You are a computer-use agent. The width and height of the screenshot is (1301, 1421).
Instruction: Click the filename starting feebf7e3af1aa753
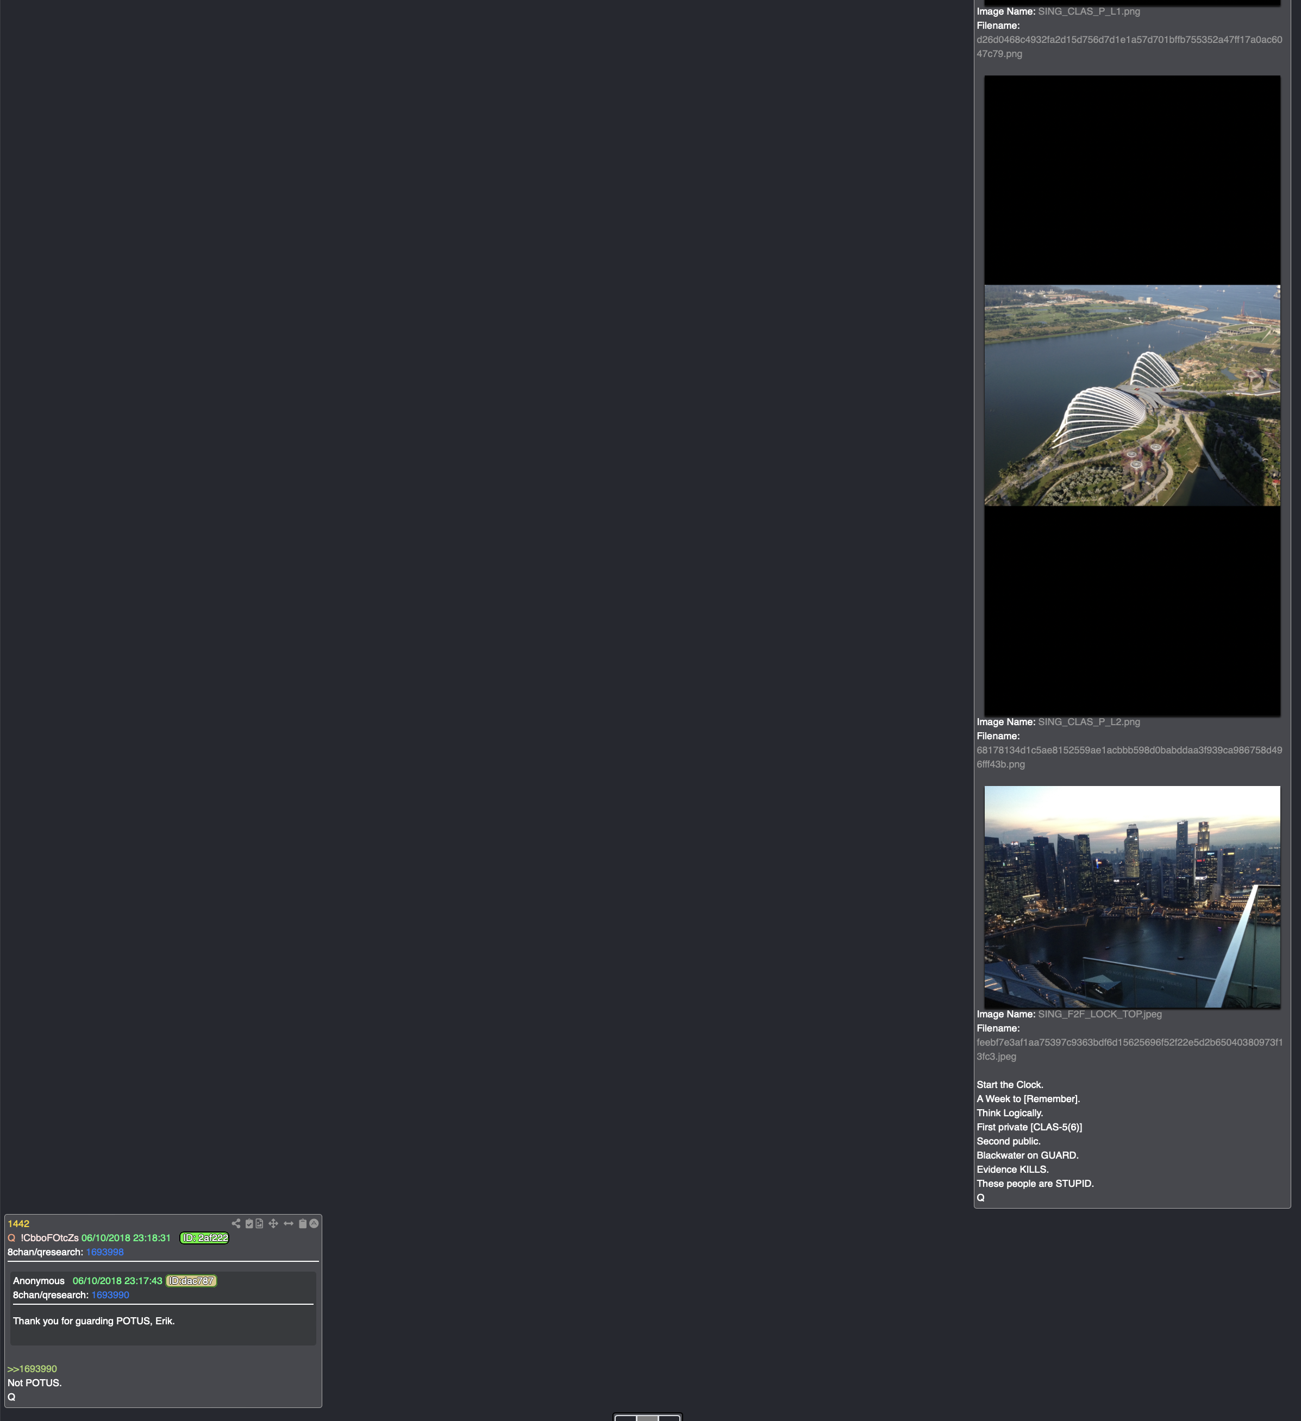tap(1129, 1049)
